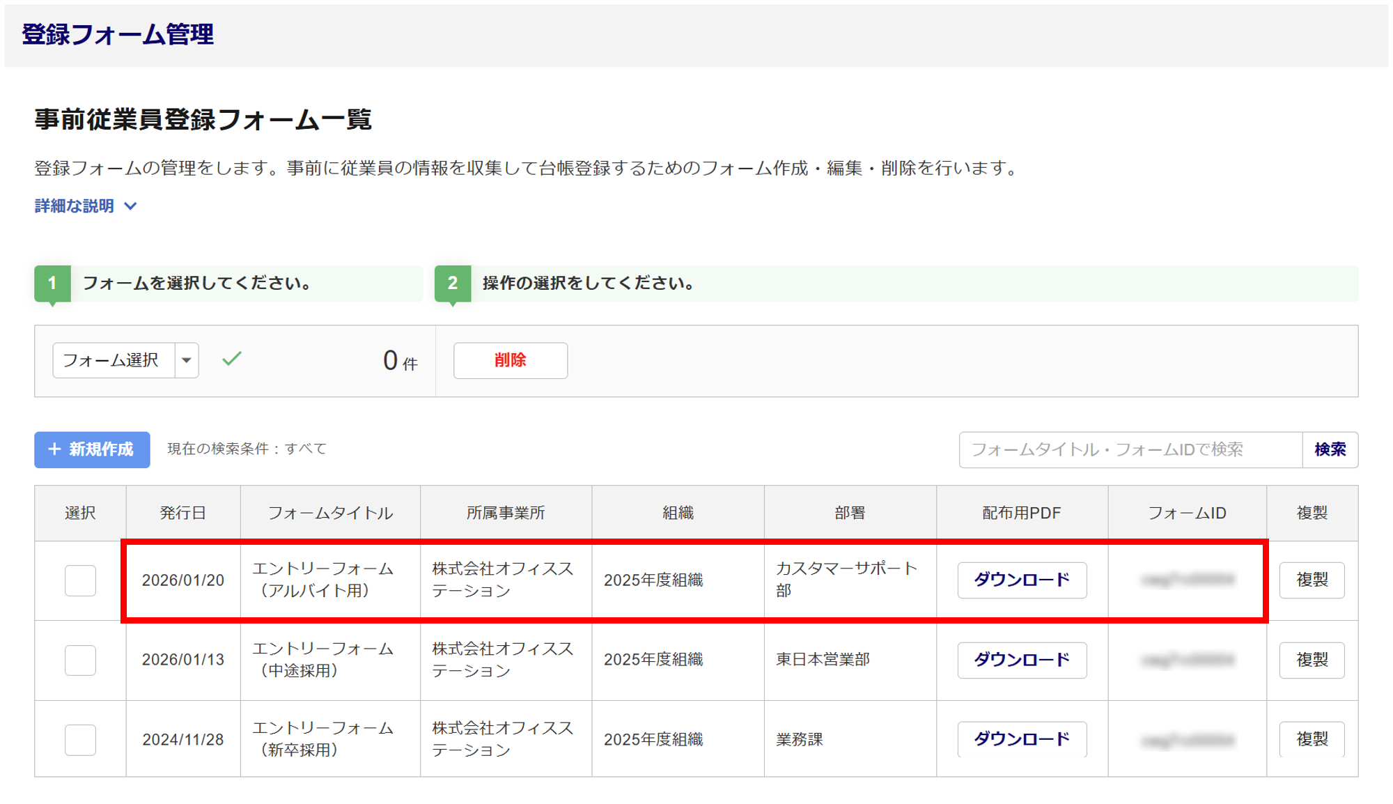Check the checkbox for the 2026/01/13 form

coord(80,660)
